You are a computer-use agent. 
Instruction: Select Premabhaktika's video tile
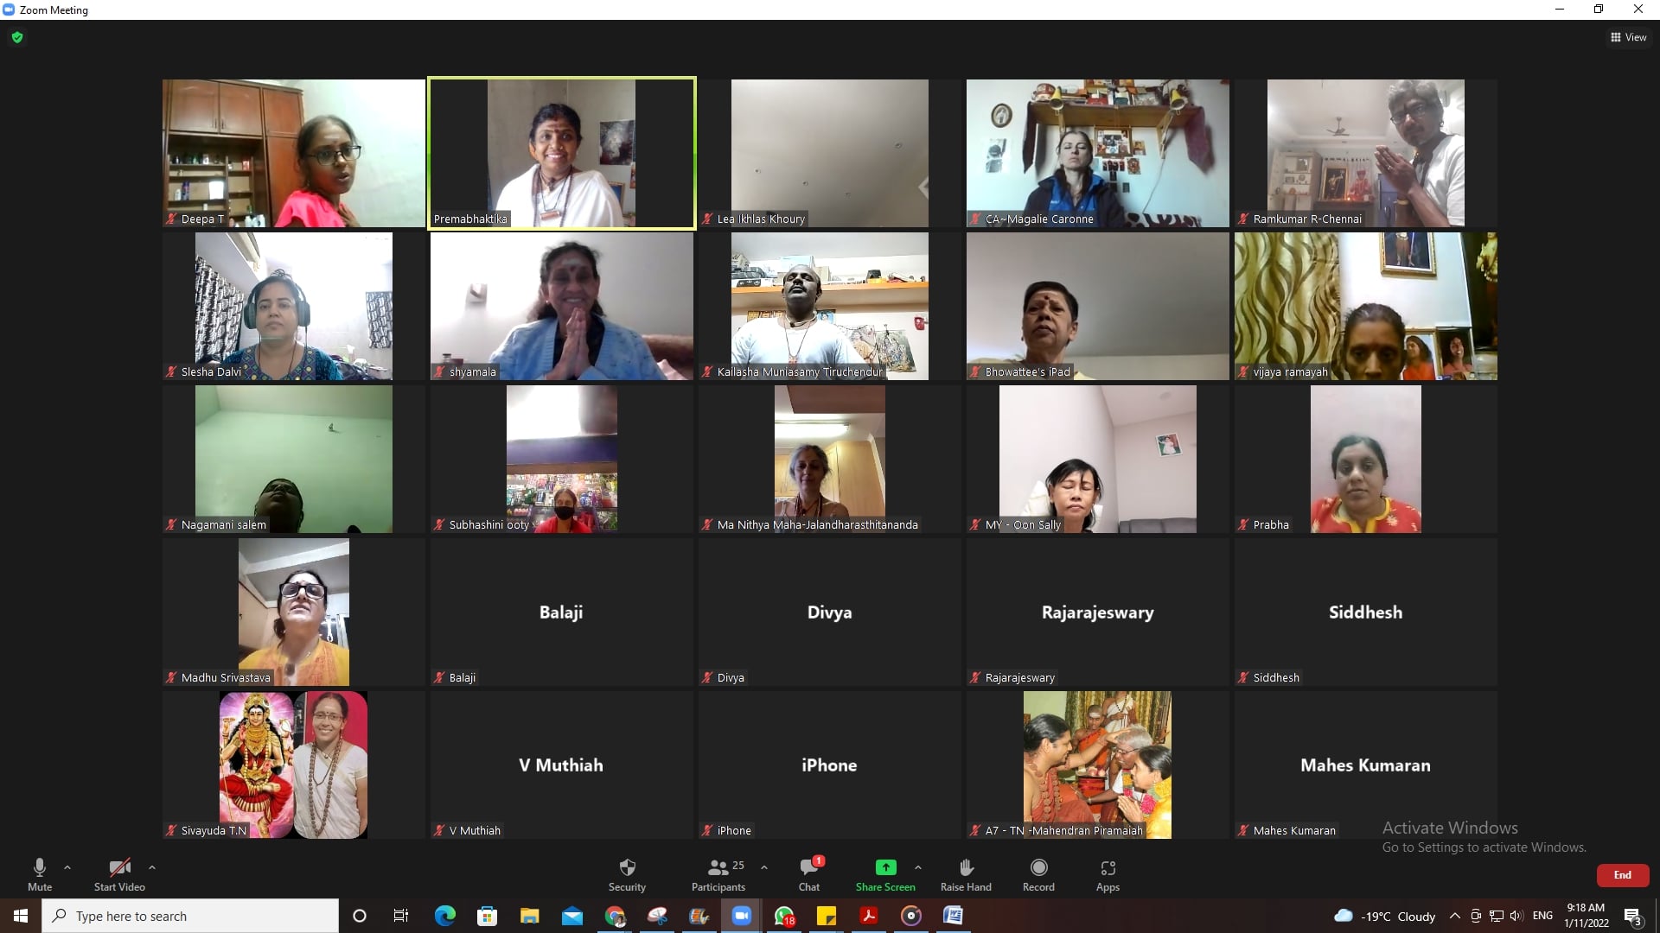[562, 153]
